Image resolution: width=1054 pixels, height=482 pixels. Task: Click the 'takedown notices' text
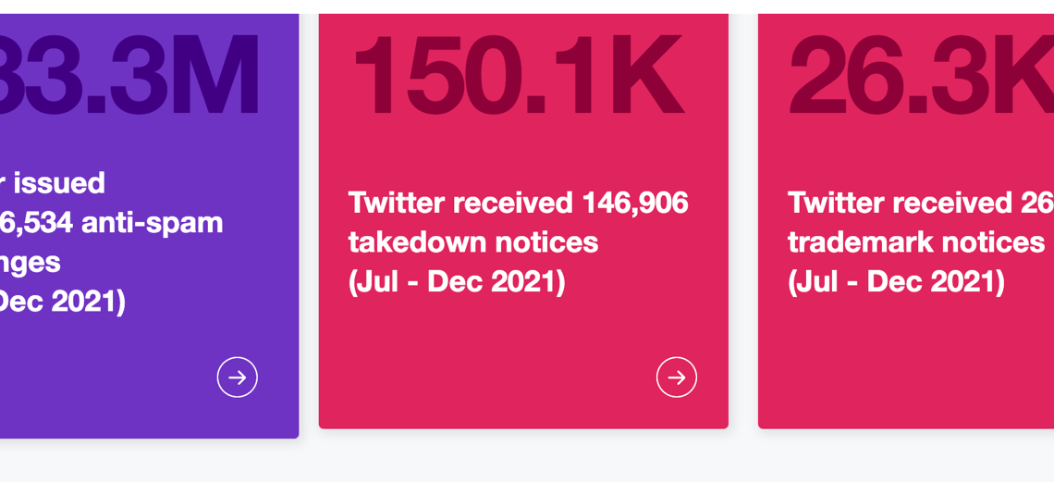click(473, 242)
